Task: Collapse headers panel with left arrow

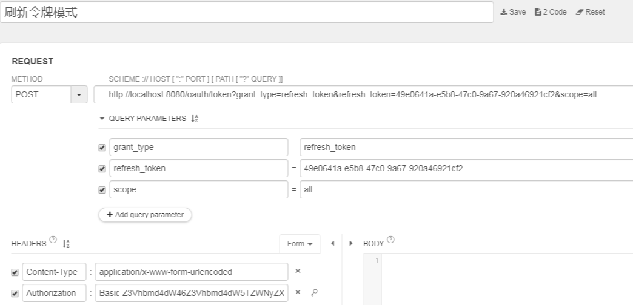Action: click(333, 244)
